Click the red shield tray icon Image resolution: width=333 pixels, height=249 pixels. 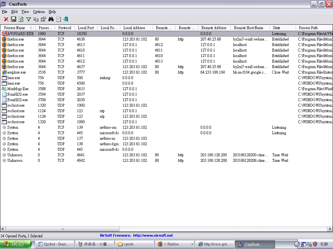(x=315, y=244)
